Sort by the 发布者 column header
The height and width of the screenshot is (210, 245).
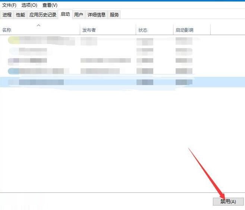click(108, 29)
